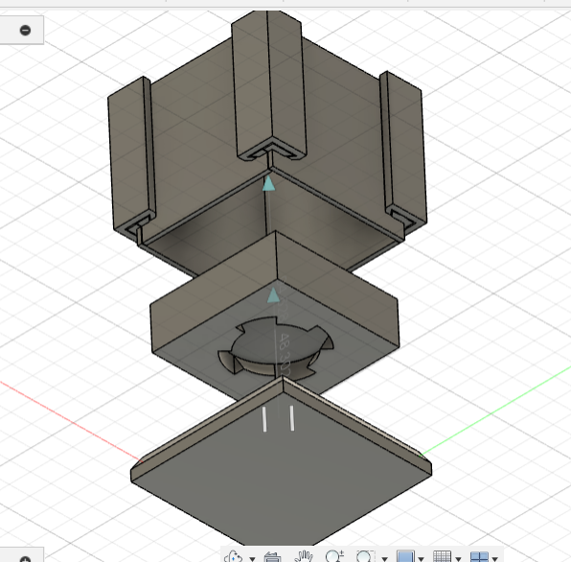571x562 pixels.
Task: Collapse the browser panel with the minus icon
Action: [x=25, y=30]
